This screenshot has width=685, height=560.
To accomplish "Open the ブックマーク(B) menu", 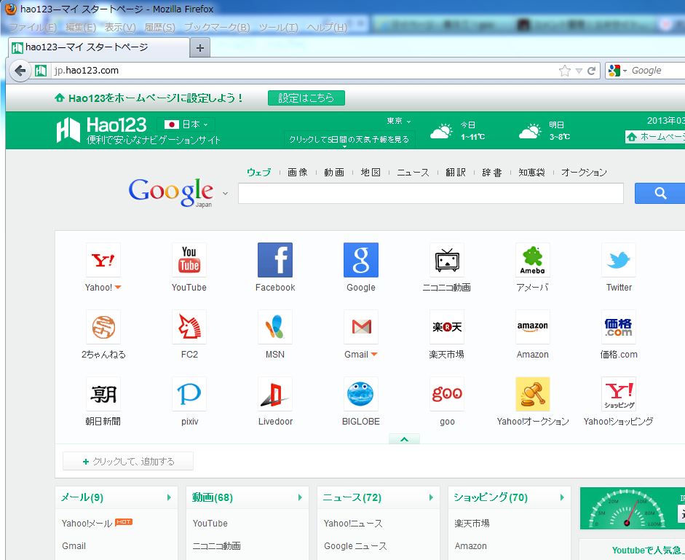I will [217, 28].
